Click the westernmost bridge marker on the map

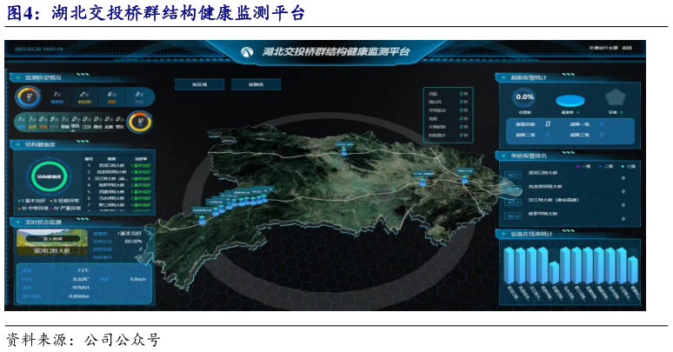click(203, 219)
